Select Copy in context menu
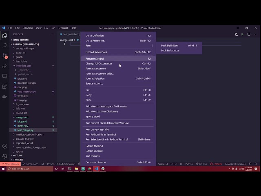Screen dimensions: 261x196 click(x=118, y=95)
